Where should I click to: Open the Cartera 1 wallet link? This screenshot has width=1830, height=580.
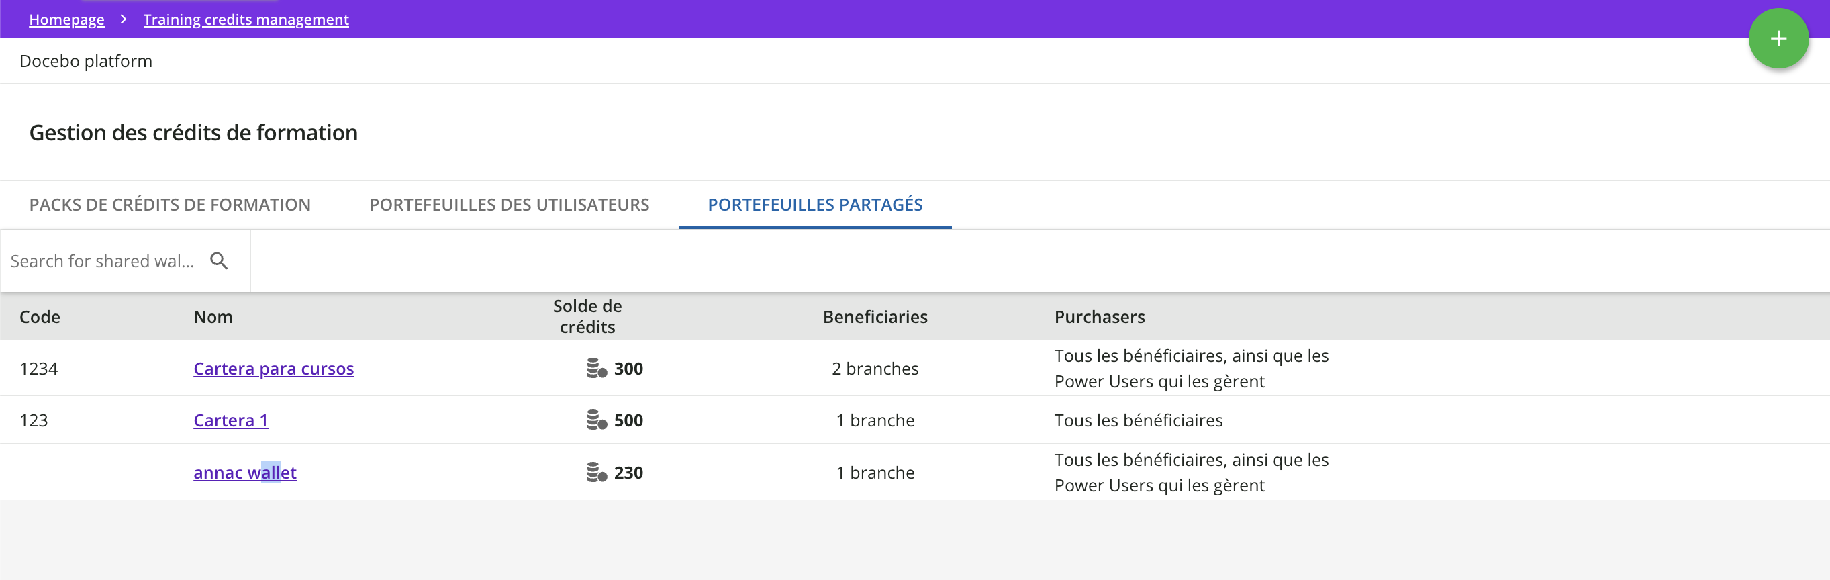coord(231,420)
